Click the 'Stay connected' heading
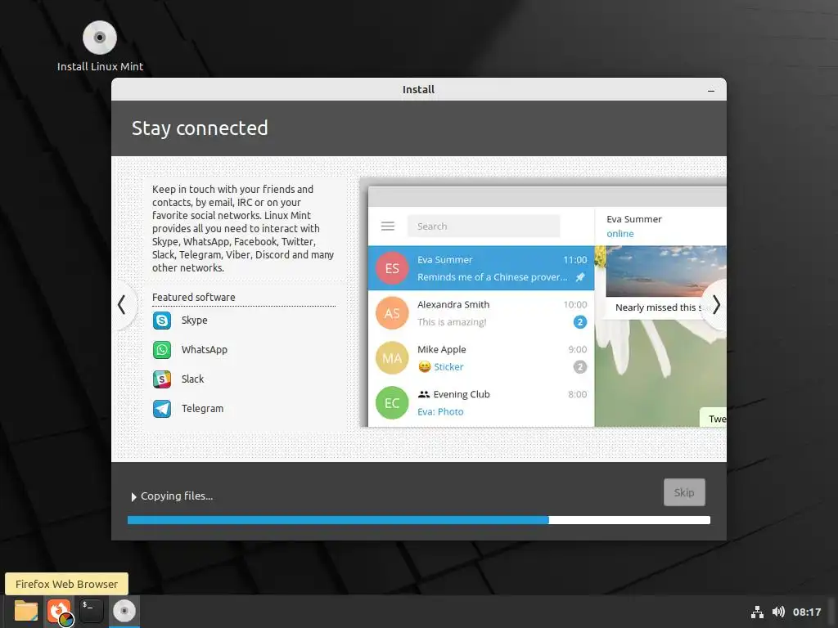The width and height of the screenshot is (838, 628). tap(200, 128)
